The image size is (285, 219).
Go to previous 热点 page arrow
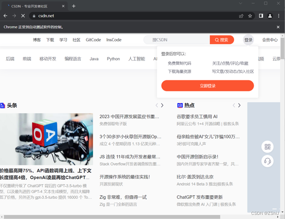click(x=234, y=105)
